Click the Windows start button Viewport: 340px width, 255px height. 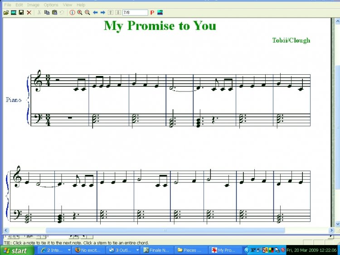[x=16, y=250]
